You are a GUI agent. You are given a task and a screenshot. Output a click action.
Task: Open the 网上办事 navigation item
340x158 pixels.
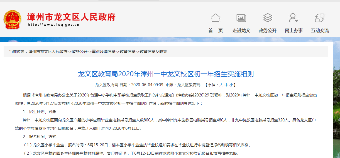[293, 31]
